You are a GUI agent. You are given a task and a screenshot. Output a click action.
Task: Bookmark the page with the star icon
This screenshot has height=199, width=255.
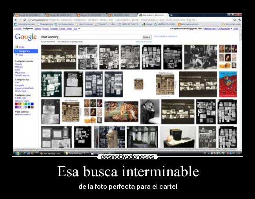(x=234, y=20)
